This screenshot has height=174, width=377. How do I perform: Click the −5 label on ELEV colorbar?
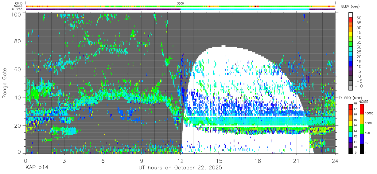359,81
